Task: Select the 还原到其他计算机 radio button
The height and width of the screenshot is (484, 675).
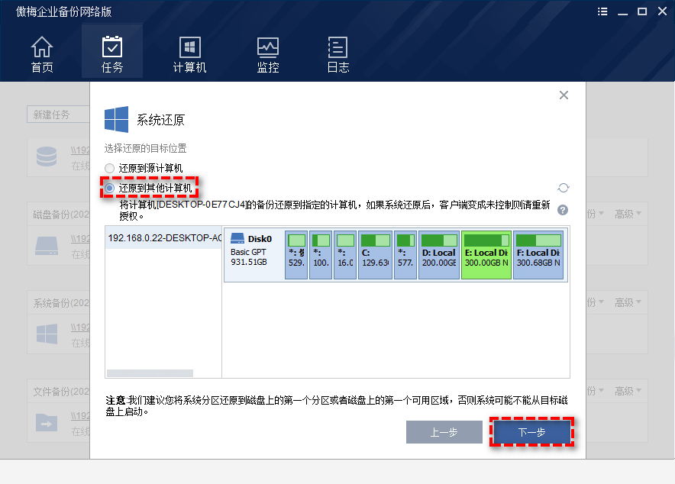Action: [109, 187]
